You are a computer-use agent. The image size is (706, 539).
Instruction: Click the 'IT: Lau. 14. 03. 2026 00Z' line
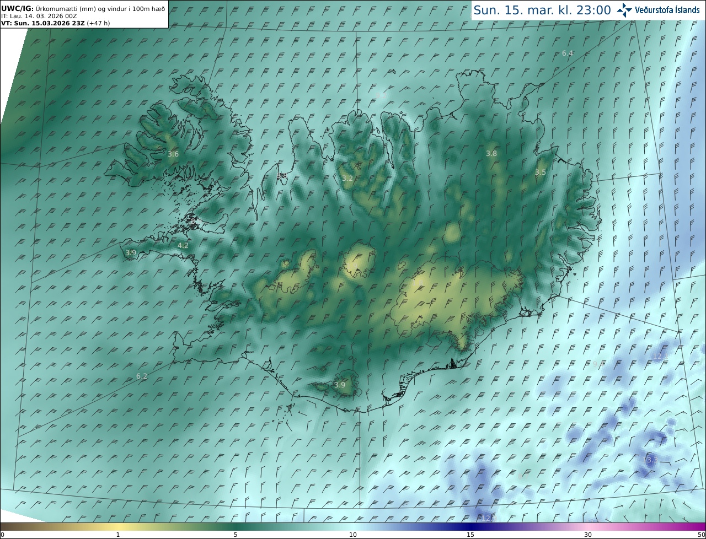click(39, 16)
